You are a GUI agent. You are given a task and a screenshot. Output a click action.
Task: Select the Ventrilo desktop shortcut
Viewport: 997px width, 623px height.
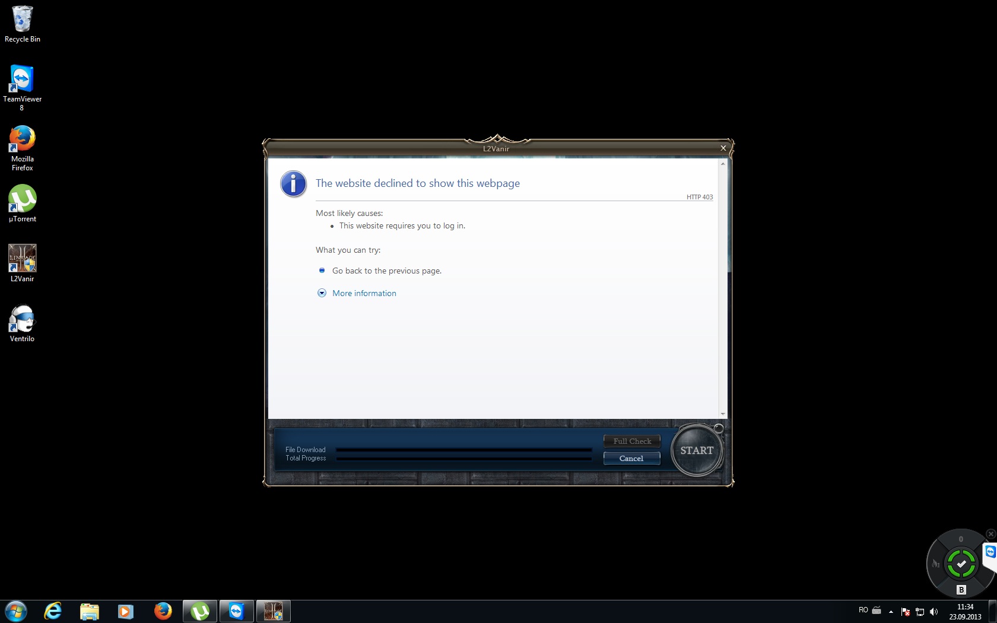(x=22, y=323)
